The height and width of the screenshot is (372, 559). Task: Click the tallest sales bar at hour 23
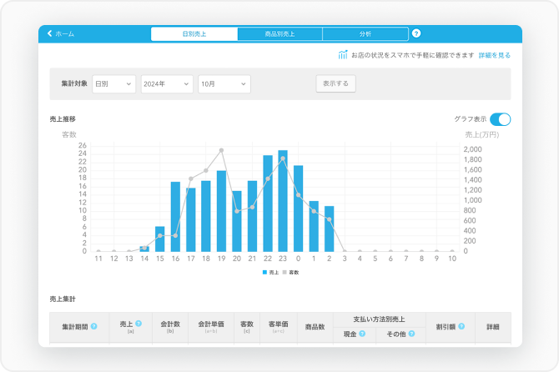click(283, 201)
